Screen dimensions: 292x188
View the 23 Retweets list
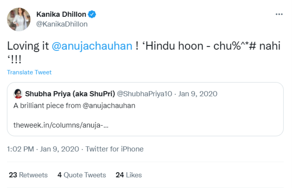pyautogui.click(x=28, y=175)
